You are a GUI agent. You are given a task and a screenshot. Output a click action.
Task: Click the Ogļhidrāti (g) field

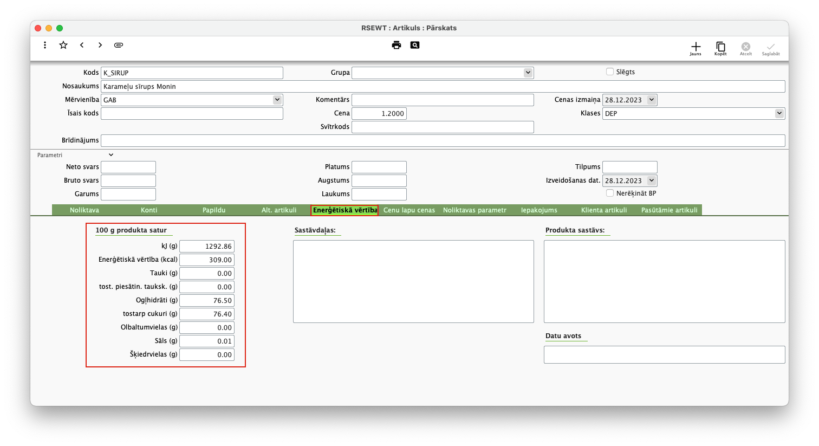click(207, 300)
